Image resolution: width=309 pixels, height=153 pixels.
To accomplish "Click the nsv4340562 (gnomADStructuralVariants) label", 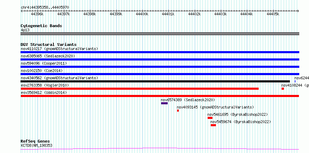I will 59,78.
